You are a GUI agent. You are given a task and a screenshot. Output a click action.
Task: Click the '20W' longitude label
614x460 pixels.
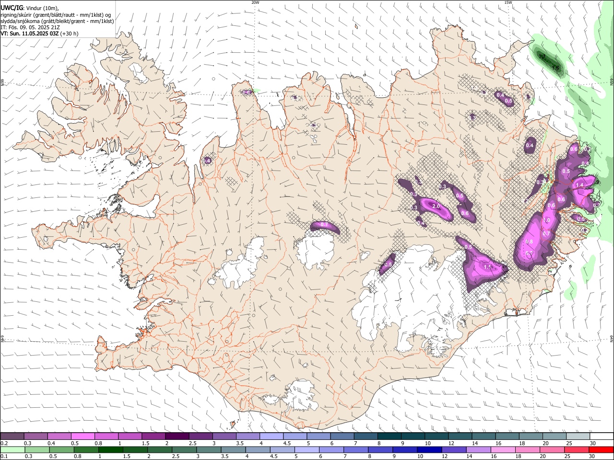click(x=256, y=2)
